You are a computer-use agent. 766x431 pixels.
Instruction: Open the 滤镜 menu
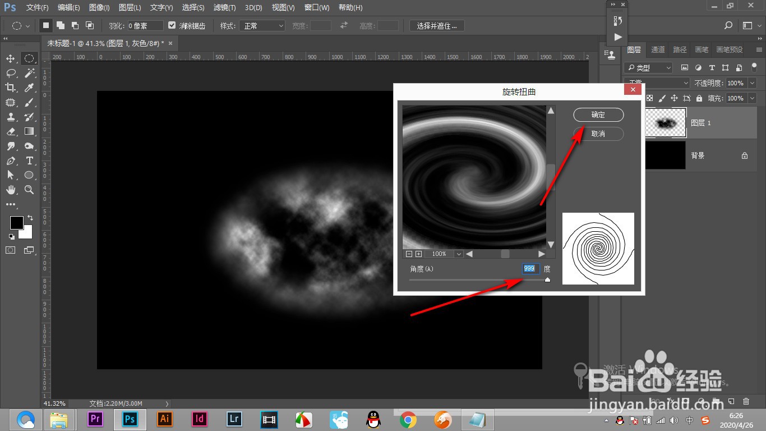(225, 7)
